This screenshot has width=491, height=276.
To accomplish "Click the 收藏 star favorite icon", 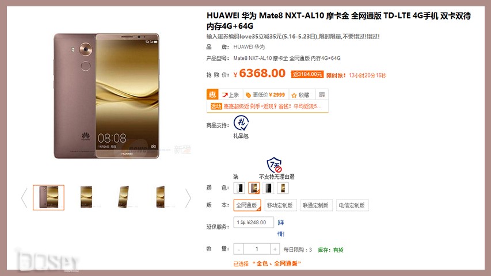I will click(x=294, y=95).
